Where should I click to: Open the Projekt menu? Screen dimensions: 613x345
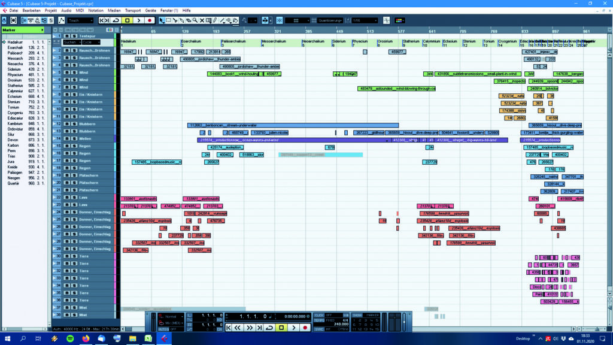click(x=51, y=11)
